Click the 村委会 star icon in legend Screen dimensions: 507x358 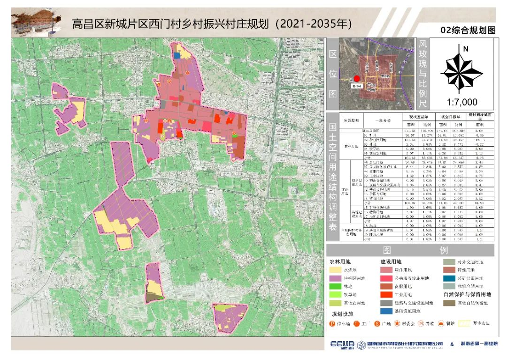tap(397, 324)
